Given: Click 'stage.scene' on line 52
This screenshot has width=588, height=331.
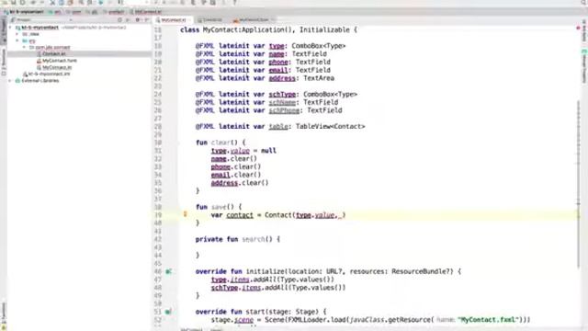Looking at the screenshot, I should click(232, 320).
